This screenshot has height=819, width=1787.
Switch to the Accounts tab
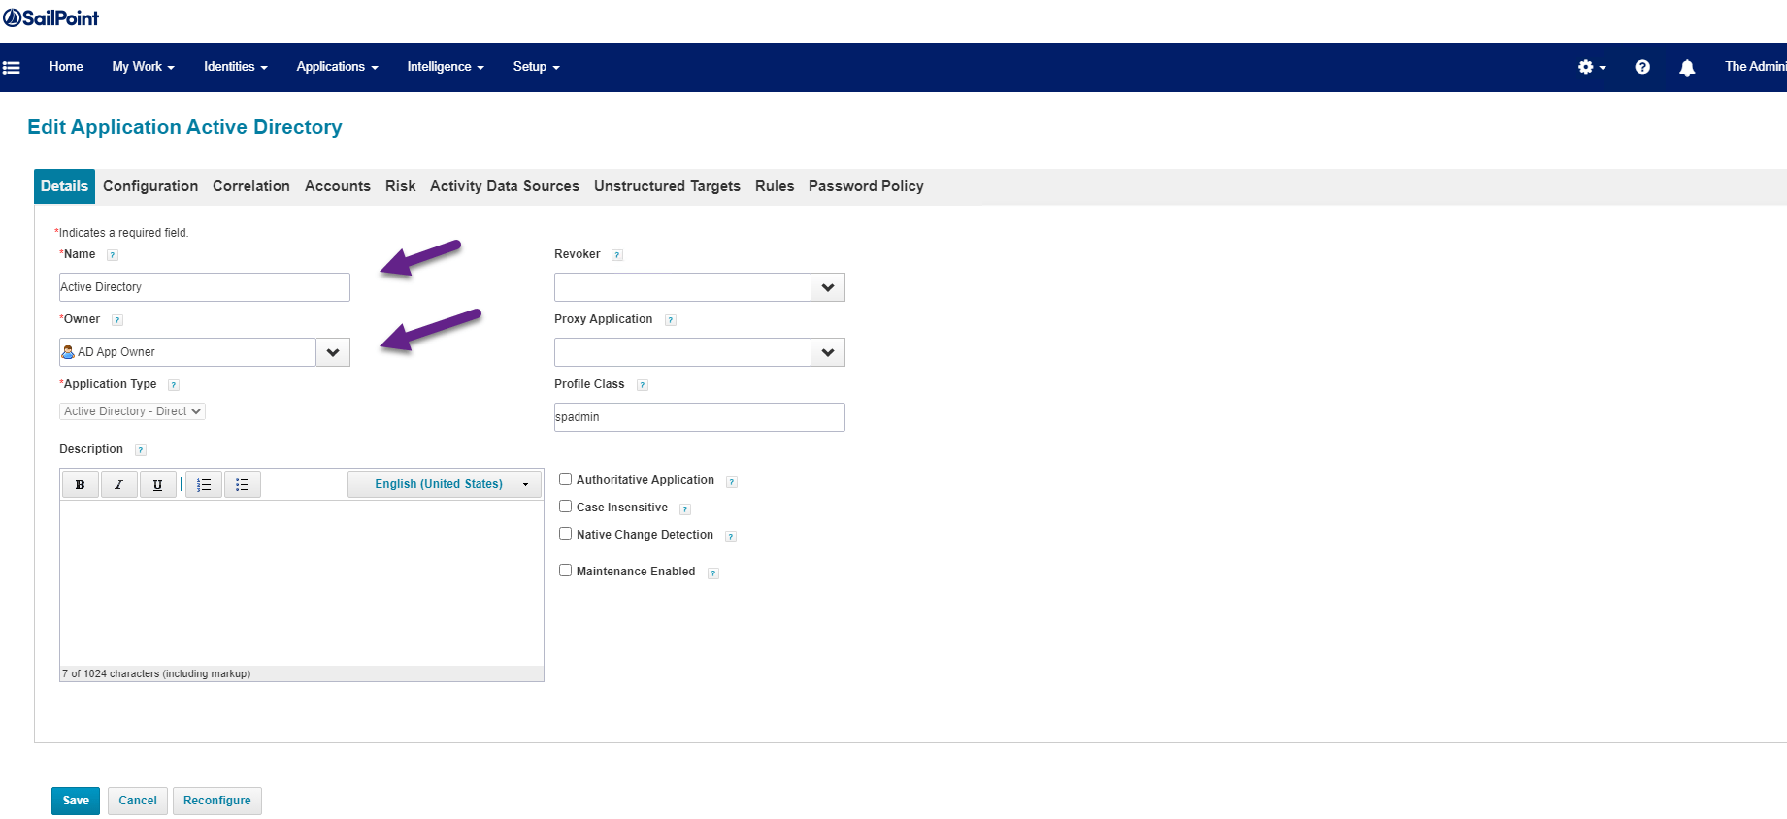(x=338, y=186)
